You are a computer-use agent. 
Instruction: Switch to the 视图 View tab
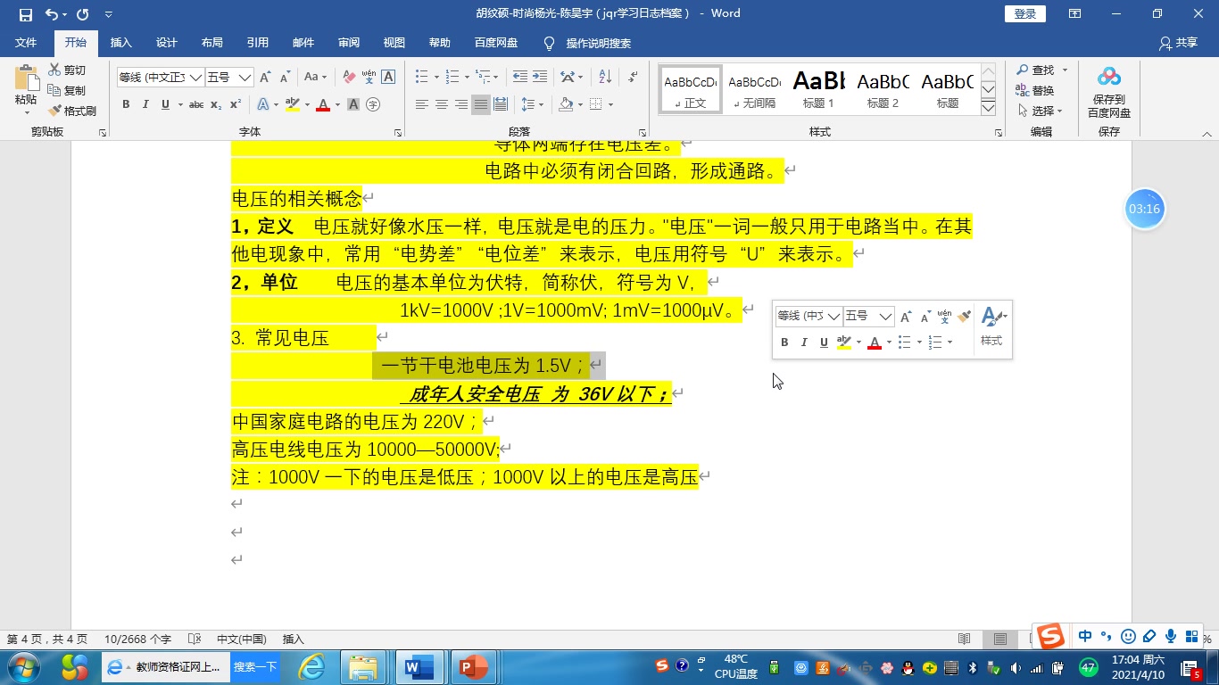394,43
